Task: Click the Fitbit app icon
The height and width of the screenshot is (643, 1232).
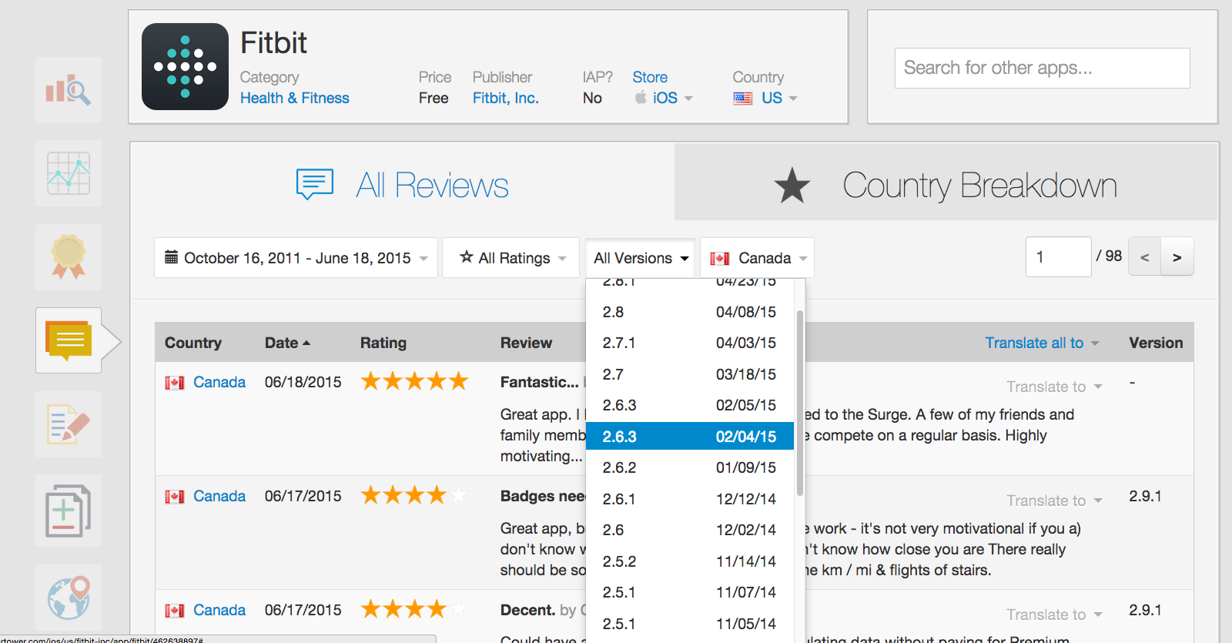Action: click(185, 66)
